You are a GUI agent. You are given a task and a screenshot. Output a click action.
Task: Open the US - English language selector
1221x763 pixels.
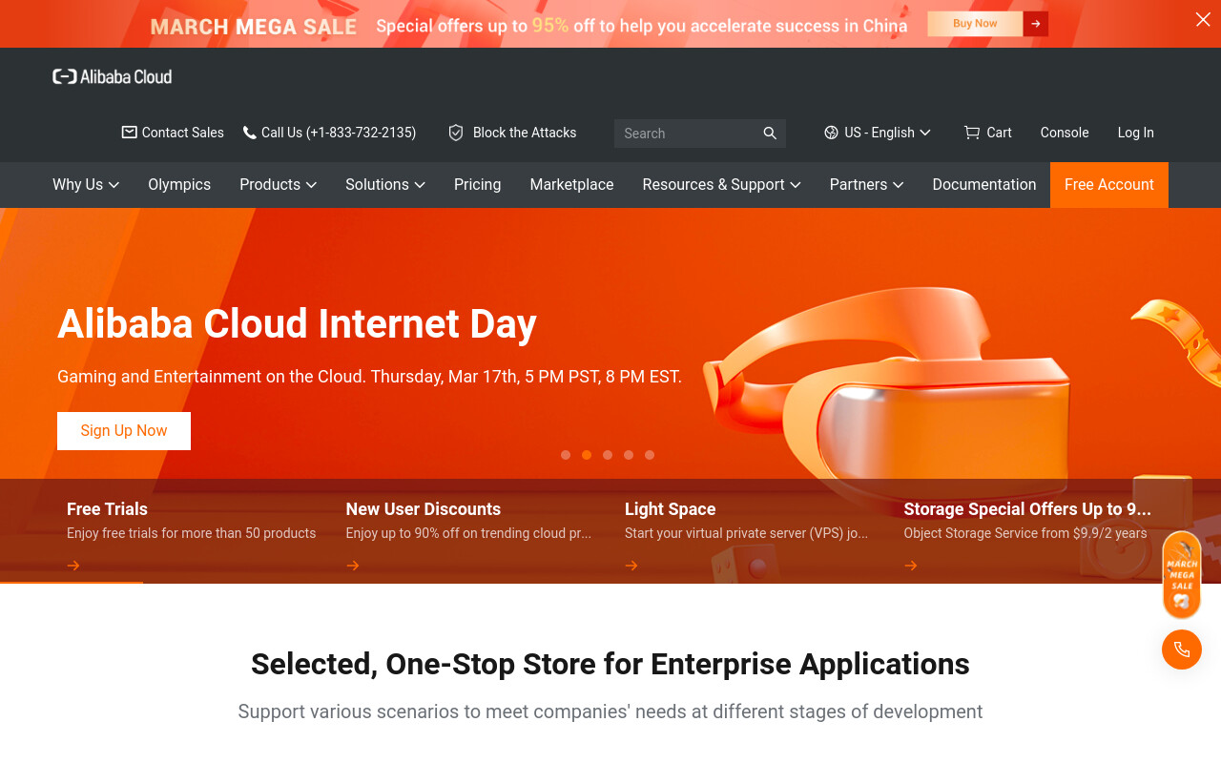pos(878,133)
